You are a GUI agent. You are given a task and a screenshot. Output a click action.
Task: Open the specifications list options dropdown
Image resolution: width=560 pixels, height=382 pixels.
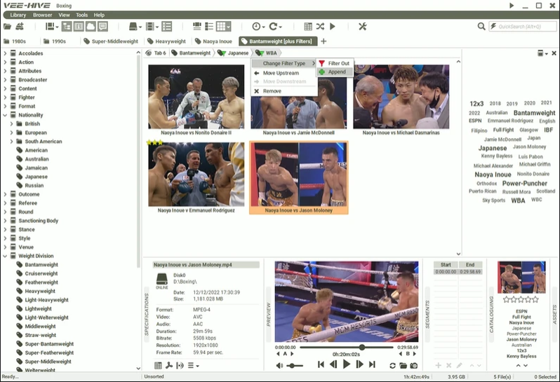pyautogui.click(x=194, y=365)
